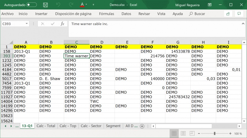Click previous sheet navigation arrow
This screenshot has width=247, height=138.
tap(5, 126)
